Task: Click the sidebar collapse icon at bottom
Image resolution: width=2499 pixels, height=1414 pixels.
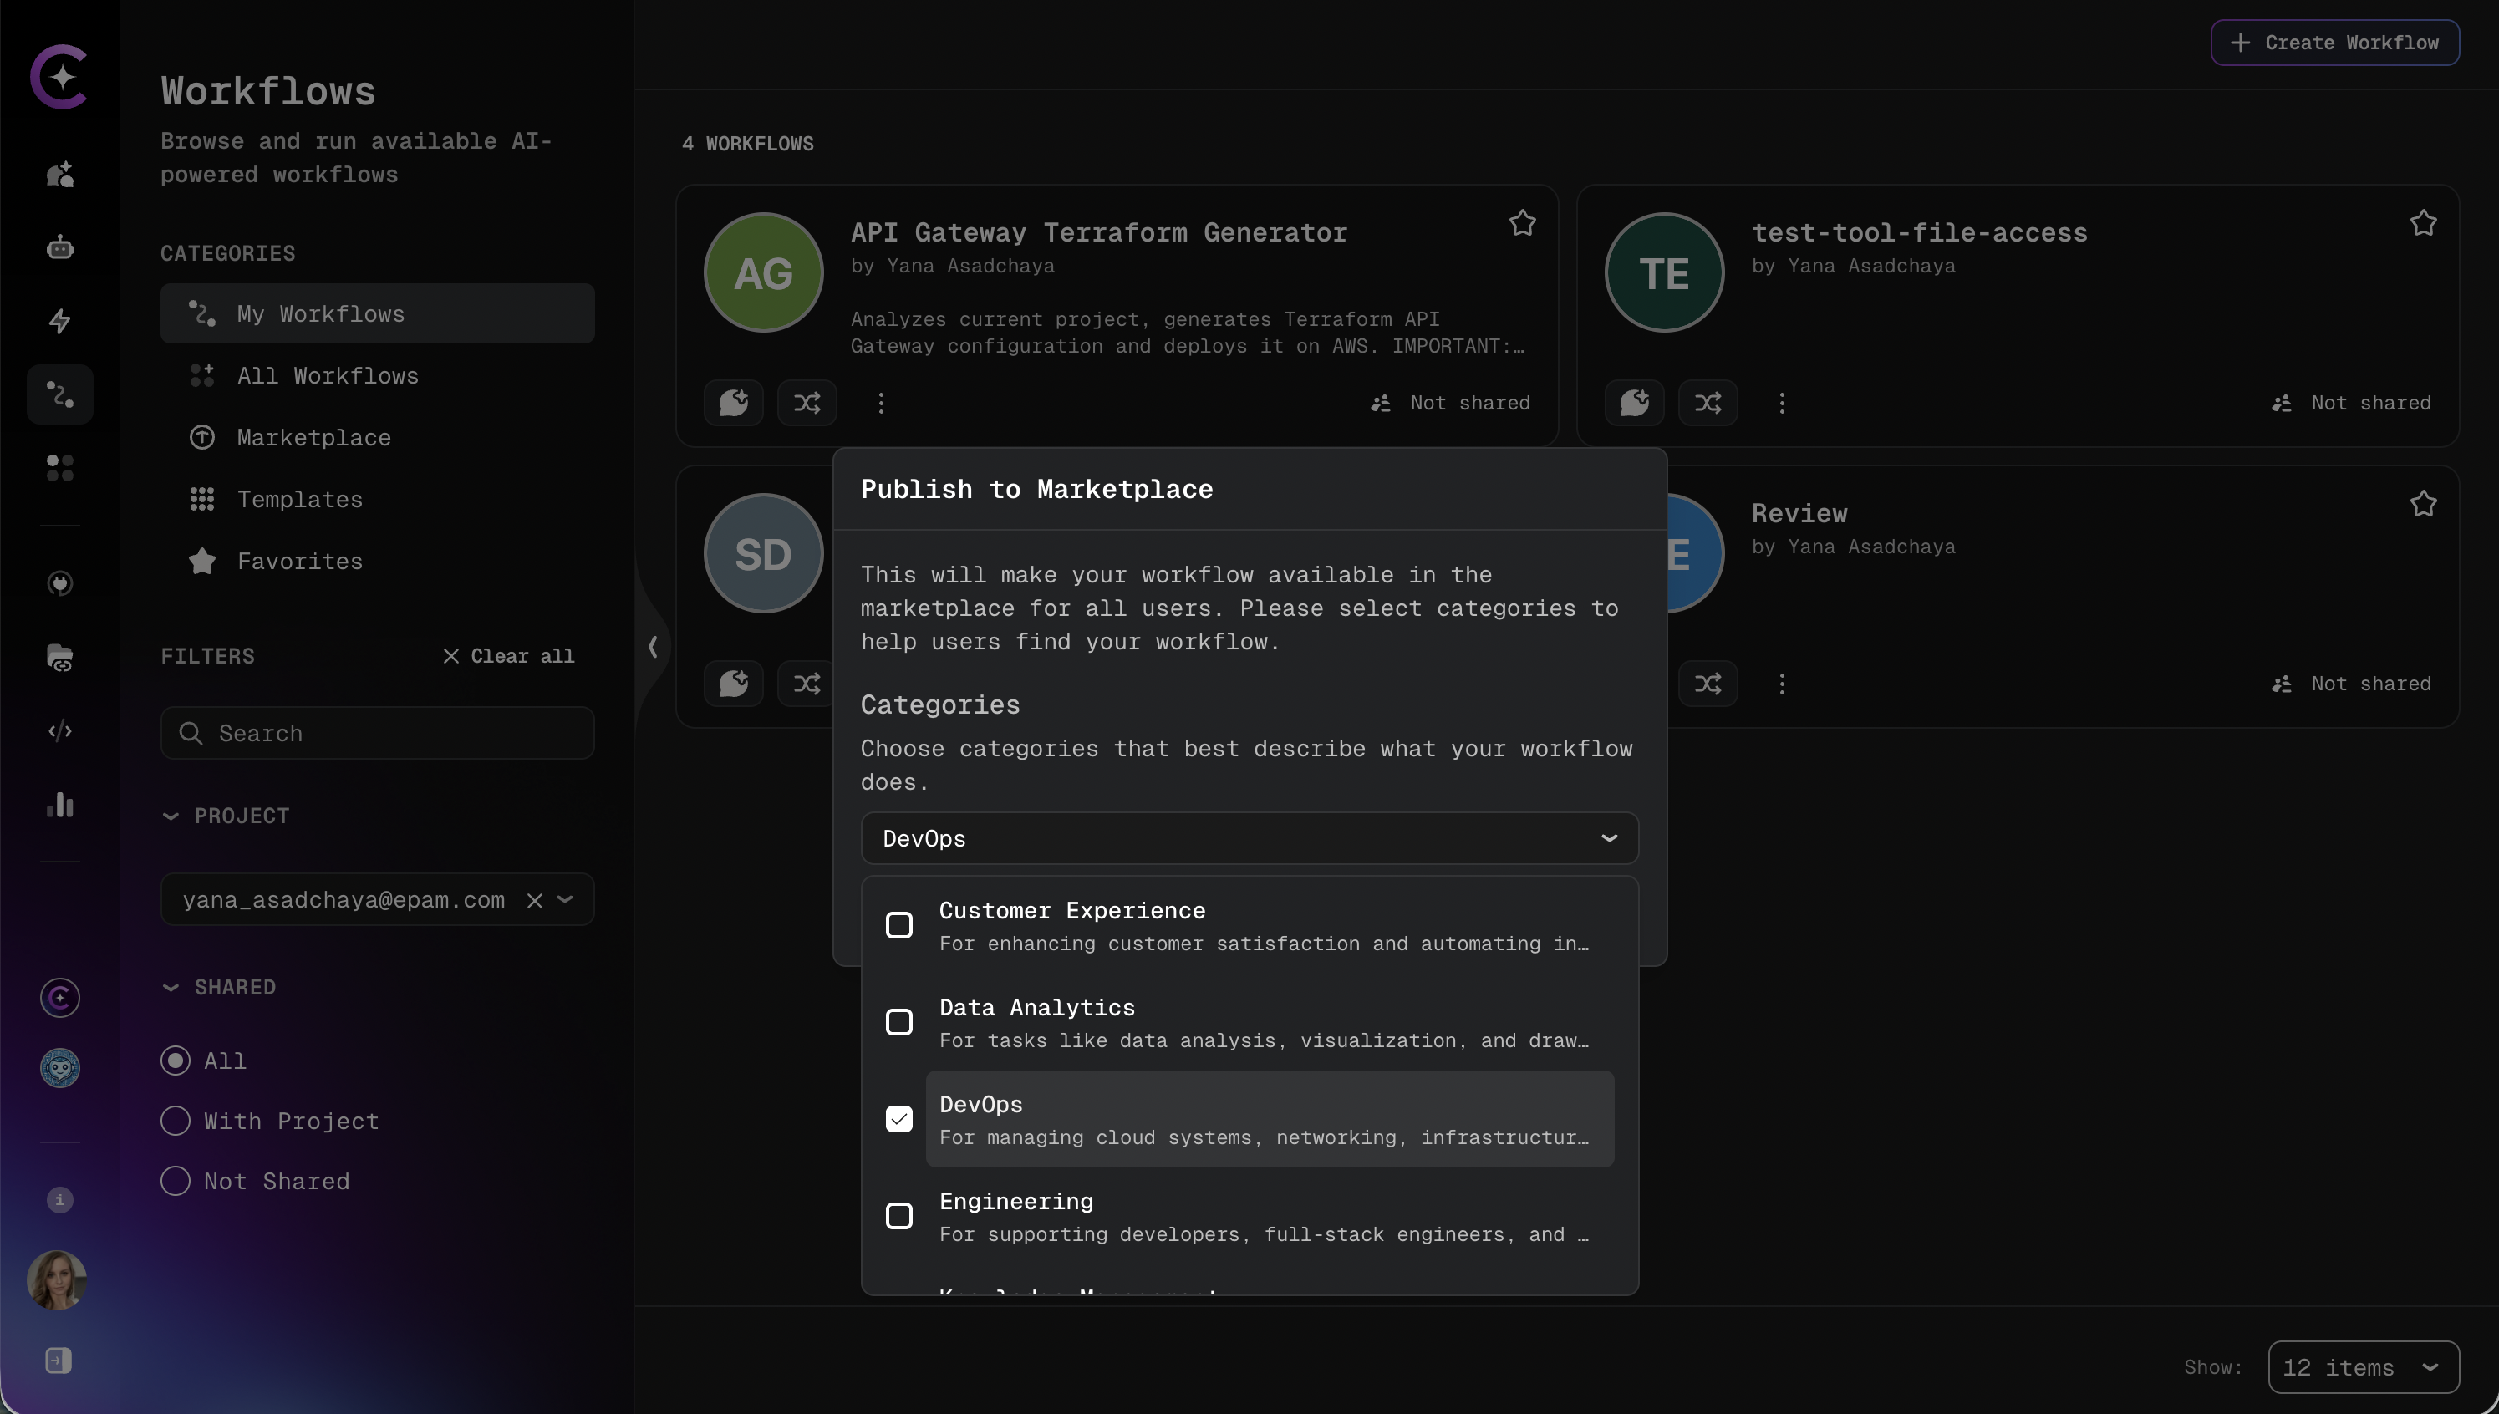Action: click(59, 1361)
